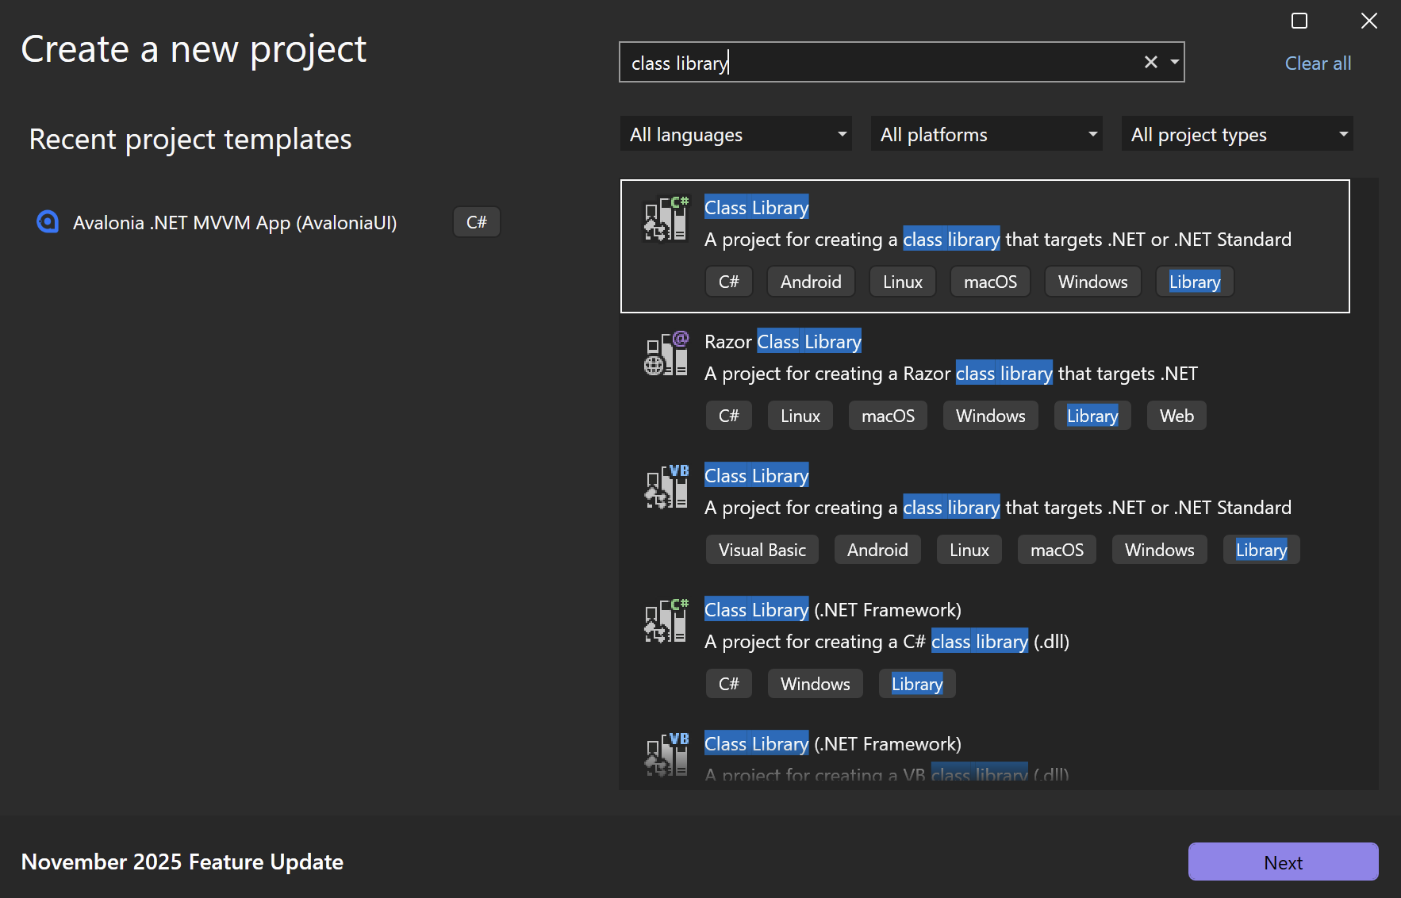Click the Class Library (.NET Framework) template icon

(666, 621)
